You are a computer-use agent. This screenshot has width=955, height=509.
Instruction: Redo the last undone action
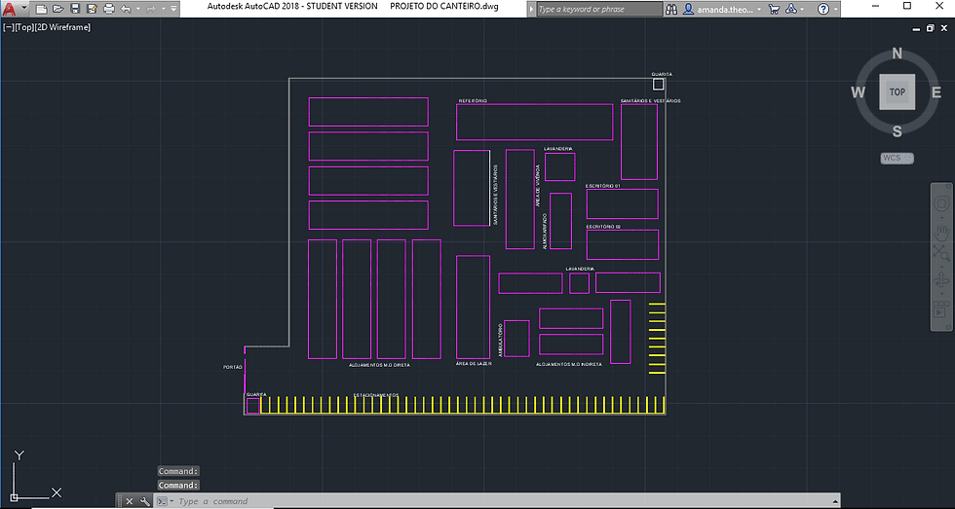tap(152, 9)
